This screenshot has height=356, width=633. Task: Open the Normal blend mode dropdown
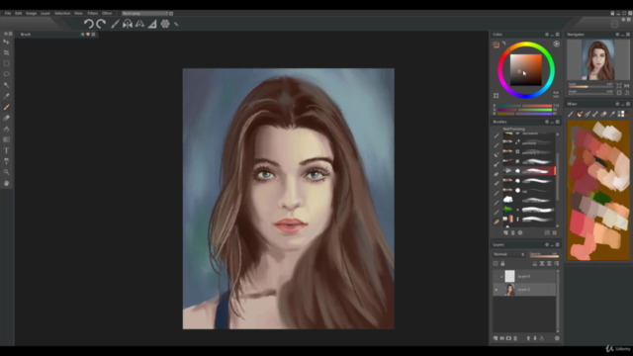[508, 254]
